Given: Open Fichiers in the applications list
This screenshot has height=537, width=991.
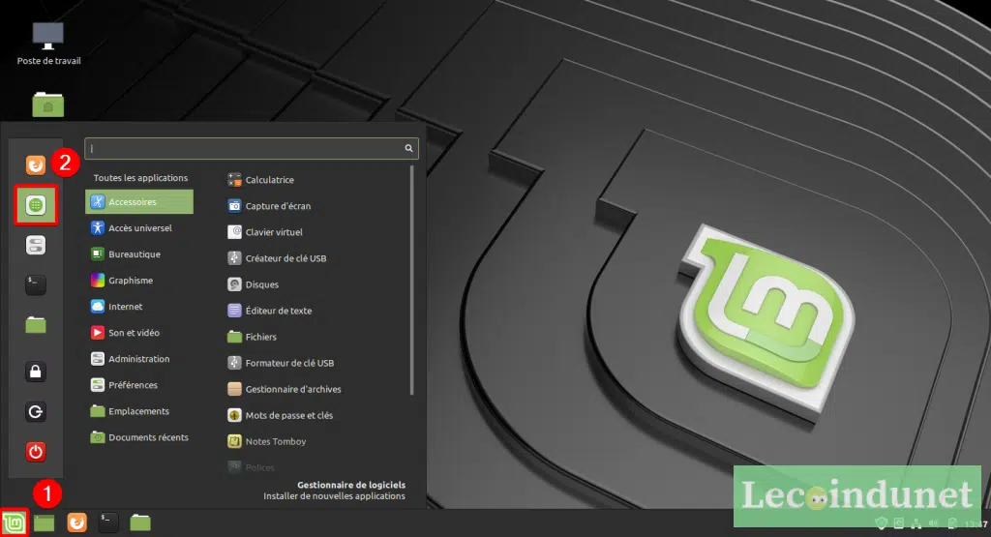Looking at the screenshot, I should 253,338.
